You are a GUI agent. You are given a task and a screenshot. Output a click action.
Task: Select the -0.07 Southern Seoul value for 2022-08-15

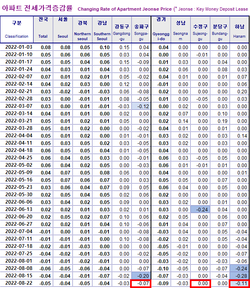(104, 276)
